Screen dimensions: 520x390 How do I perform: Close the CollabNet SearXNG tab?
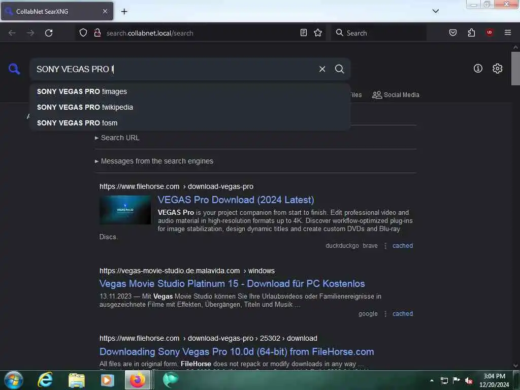tap(105, 11)
